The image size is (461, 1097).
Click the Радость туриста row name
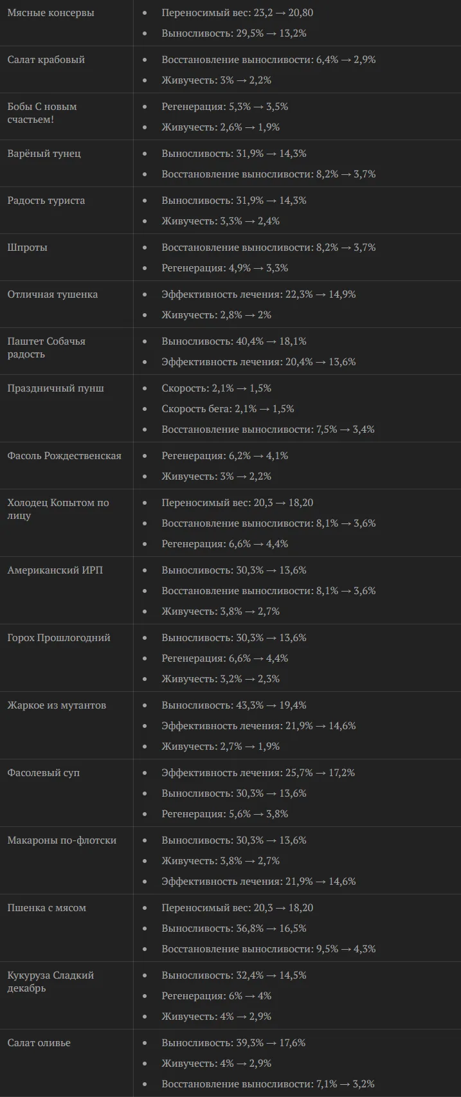tap(46, 201)
